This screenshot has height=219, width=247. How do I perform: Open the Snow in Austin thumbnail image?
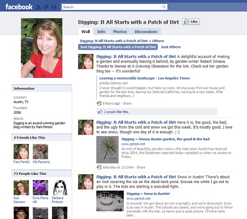click(110, 201)
